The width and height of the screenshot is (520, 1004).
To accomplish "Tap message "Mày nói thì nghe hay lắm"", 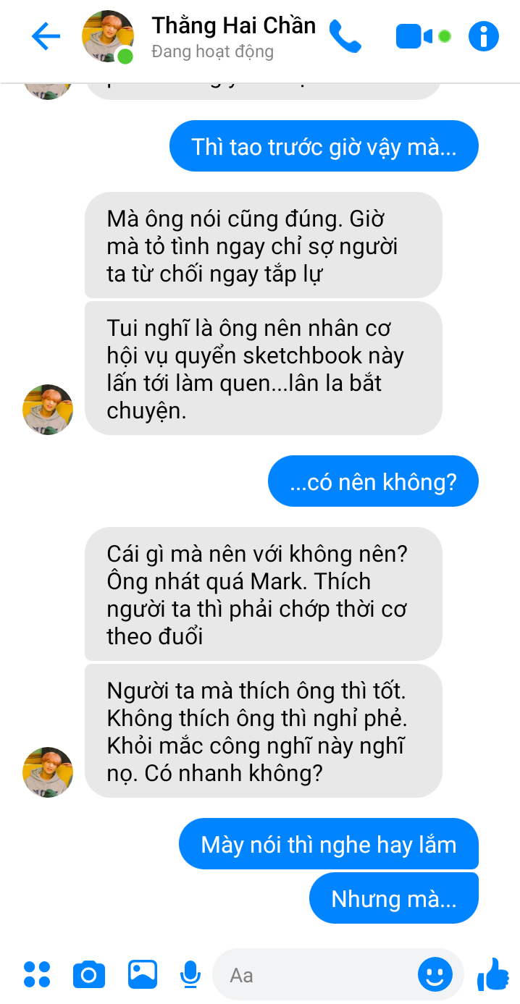I will click(329, 844).
